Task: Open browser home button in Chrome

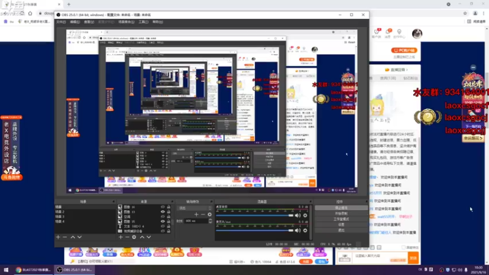Action: 30,13
